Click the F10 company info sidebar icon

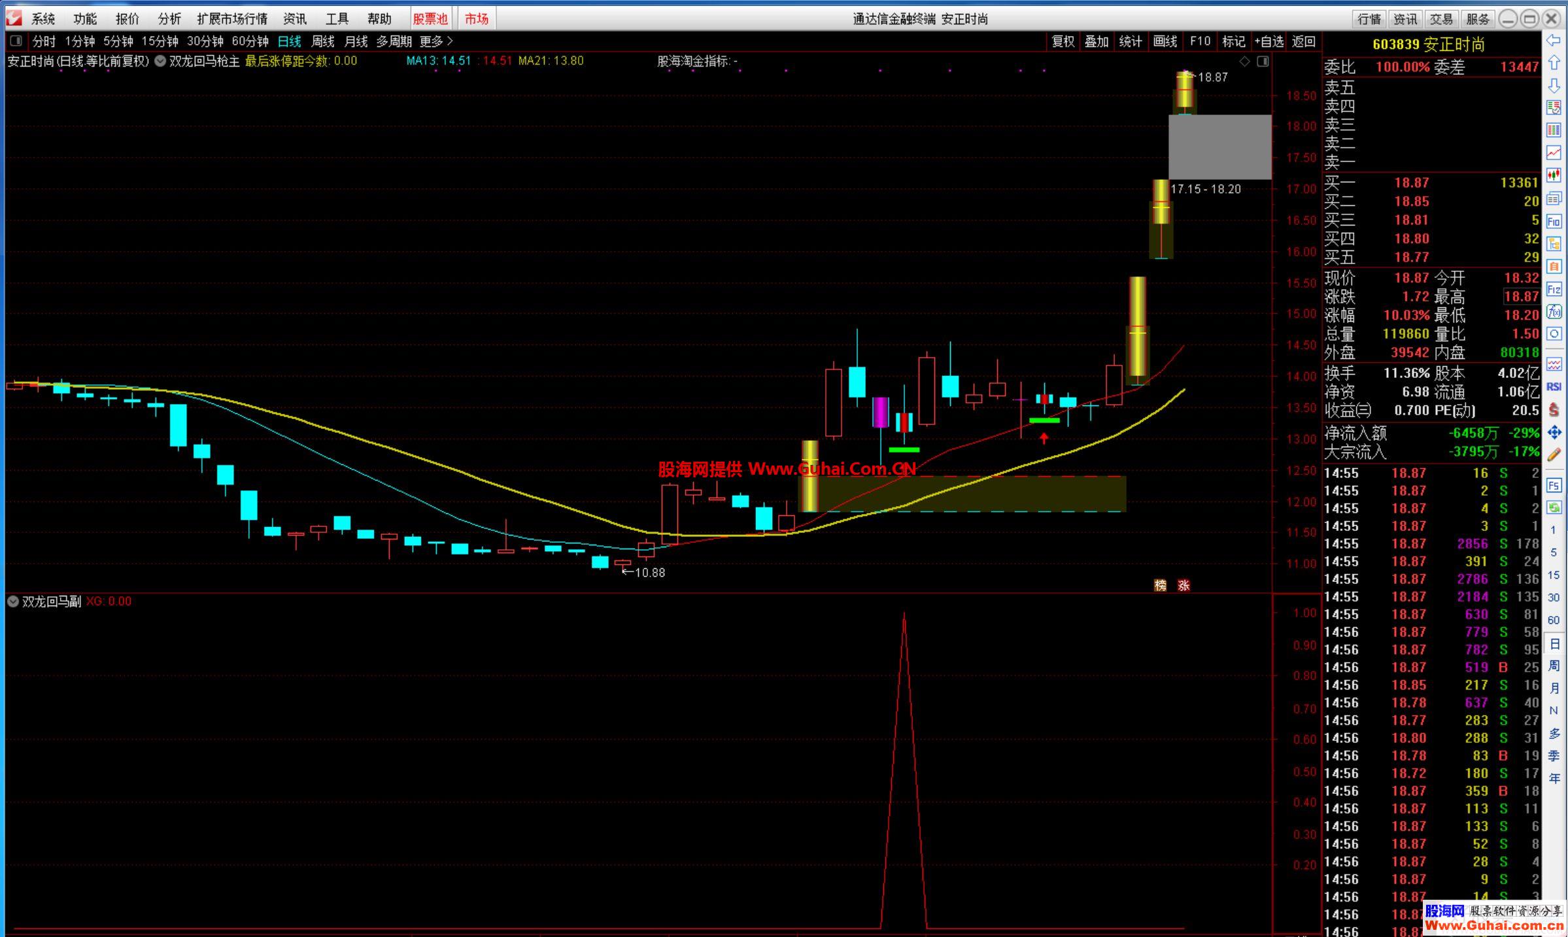click(1554, 221)
